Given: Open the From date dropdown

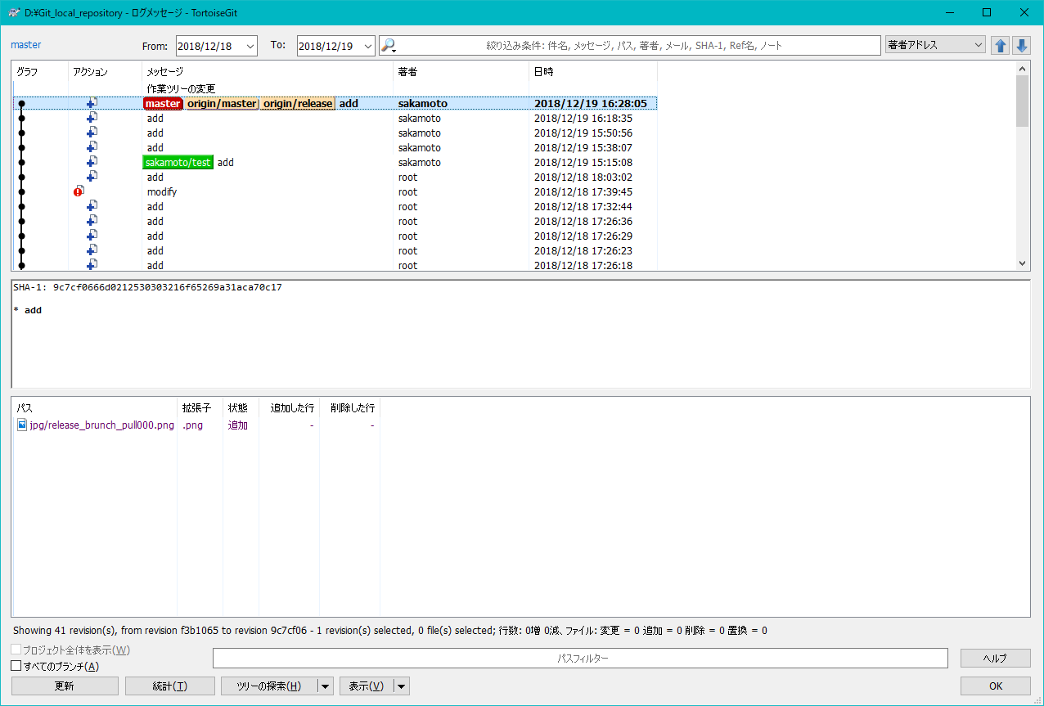Looking at the screenshot, I should pyautogui.click(x=250, y=46).
